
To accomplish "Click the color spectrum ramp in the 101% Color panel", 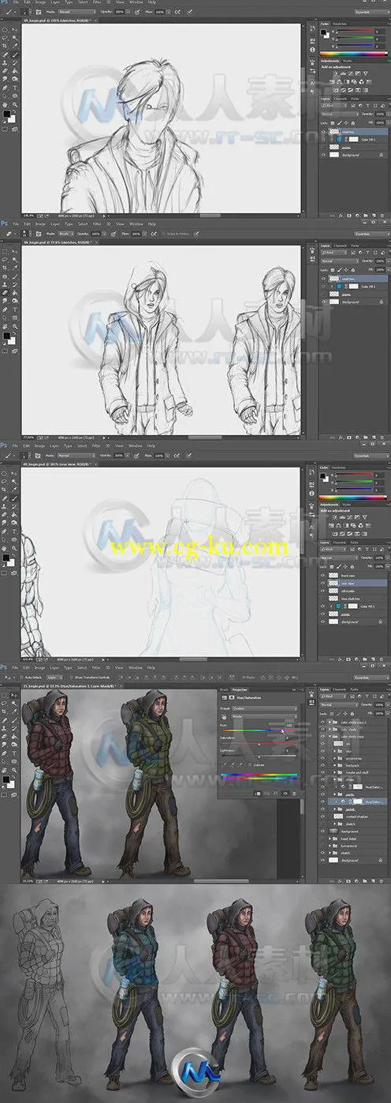I will 353,497.
